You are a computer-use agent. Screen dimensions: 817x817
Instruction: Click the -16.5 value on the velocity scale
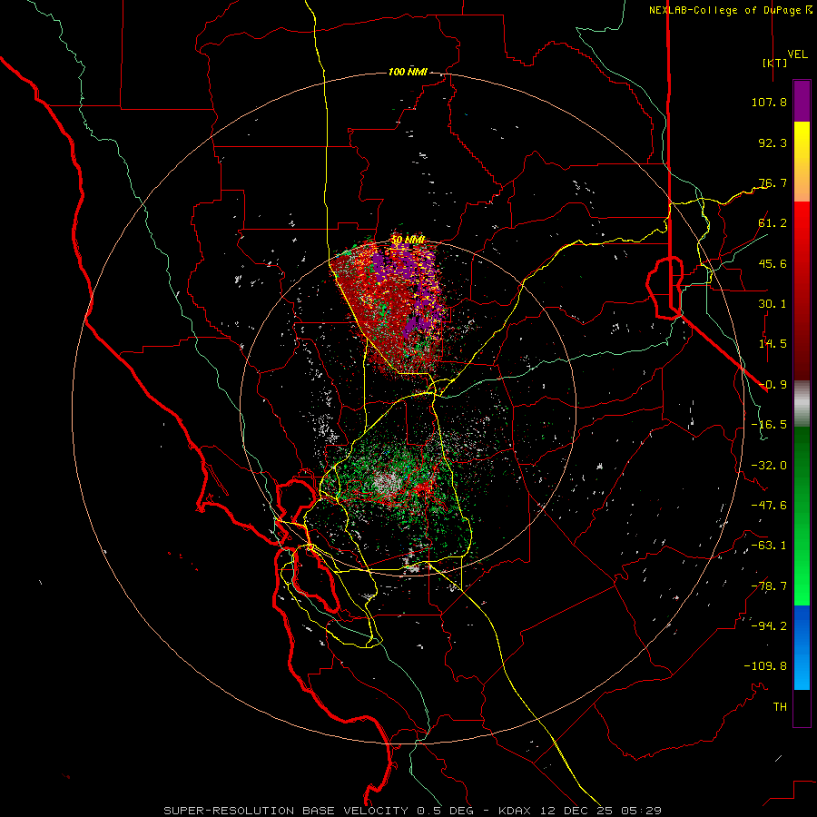click(769, 425)
